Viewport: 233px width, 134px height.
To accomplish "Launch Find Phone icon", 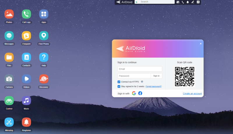I will 44,36.
